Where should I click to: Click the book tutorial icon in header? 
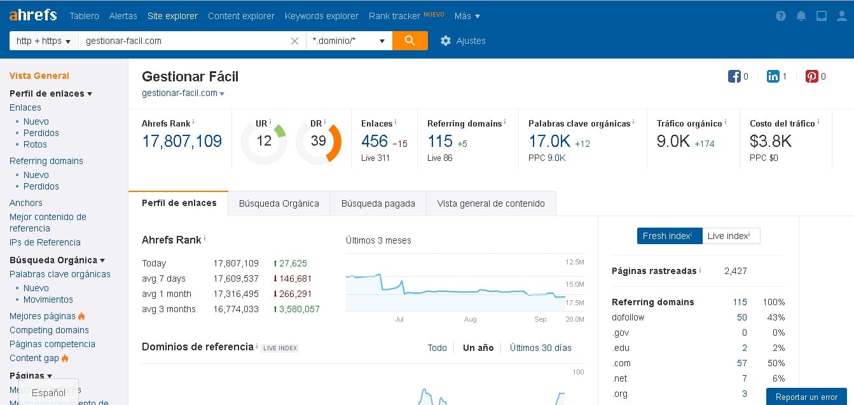[x=822, y=17]
